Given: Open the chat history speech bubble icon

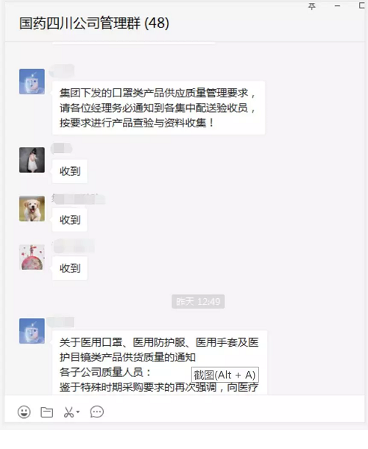Looking at the screenshot, I should pyautogui.click(x=97, y=412).
